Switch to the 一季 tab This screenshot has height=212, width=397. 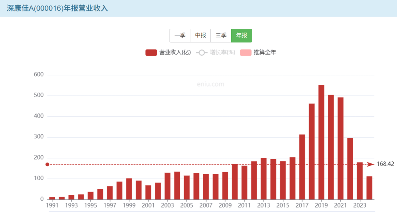[x=180, y=36]
